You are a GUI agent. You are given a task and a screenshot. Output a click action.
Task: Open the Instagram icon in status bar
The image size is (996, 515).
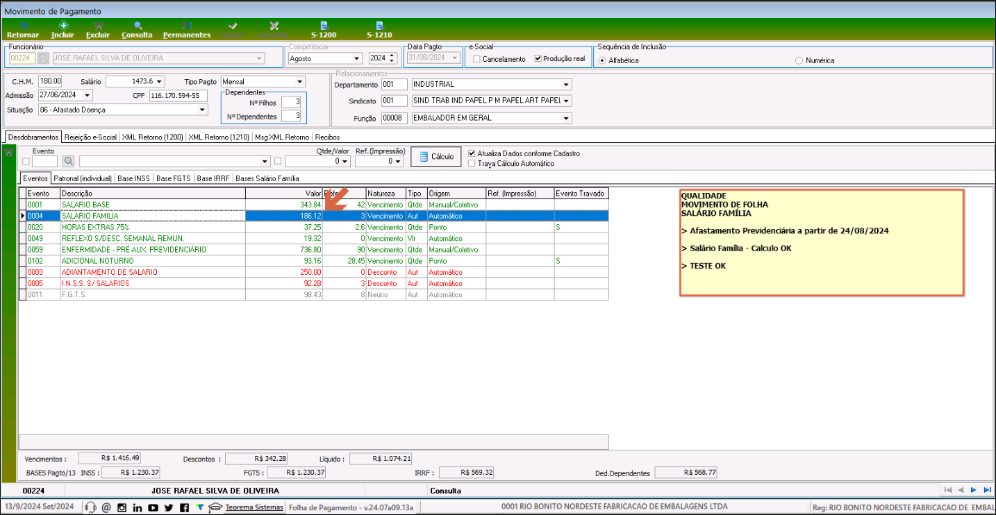(122, 507)
